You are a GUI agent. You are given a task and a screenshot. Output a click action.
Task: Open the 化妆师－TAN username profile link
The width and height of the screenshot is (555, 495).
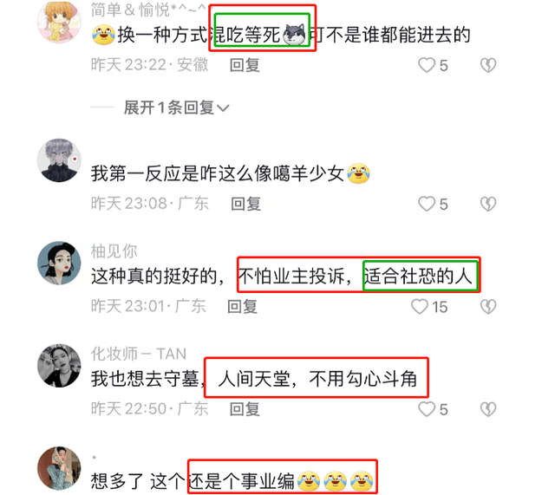(x=139, y=354)
